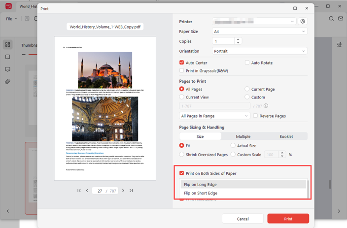The height and width of the screenshot is (228, 347).
Task: Click the Print button
Action: 288,219
